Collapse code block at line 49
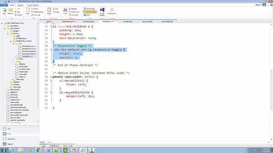Screen dimensions: 273x153 (x=51, y=81)
